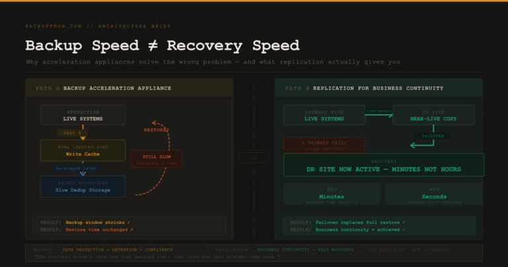Click the 'FAST' arrow label

(x=72, y=133)
